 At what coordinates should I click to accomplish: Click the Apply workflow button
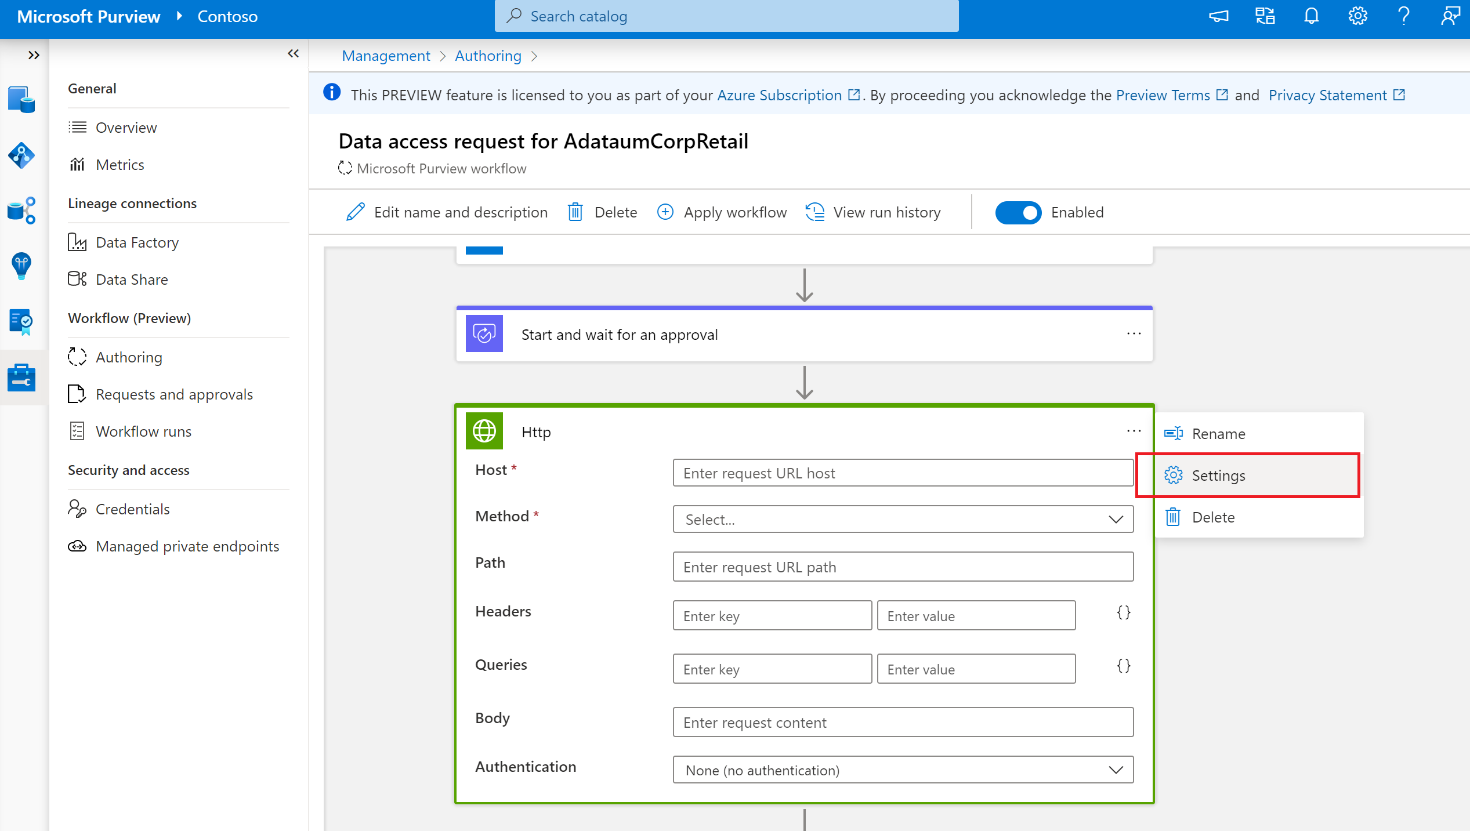click(722, 211)
